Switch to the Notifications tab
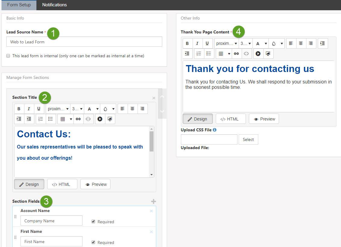Image resolution: width=341 pixels, height=247 pixels. point(54,5)
